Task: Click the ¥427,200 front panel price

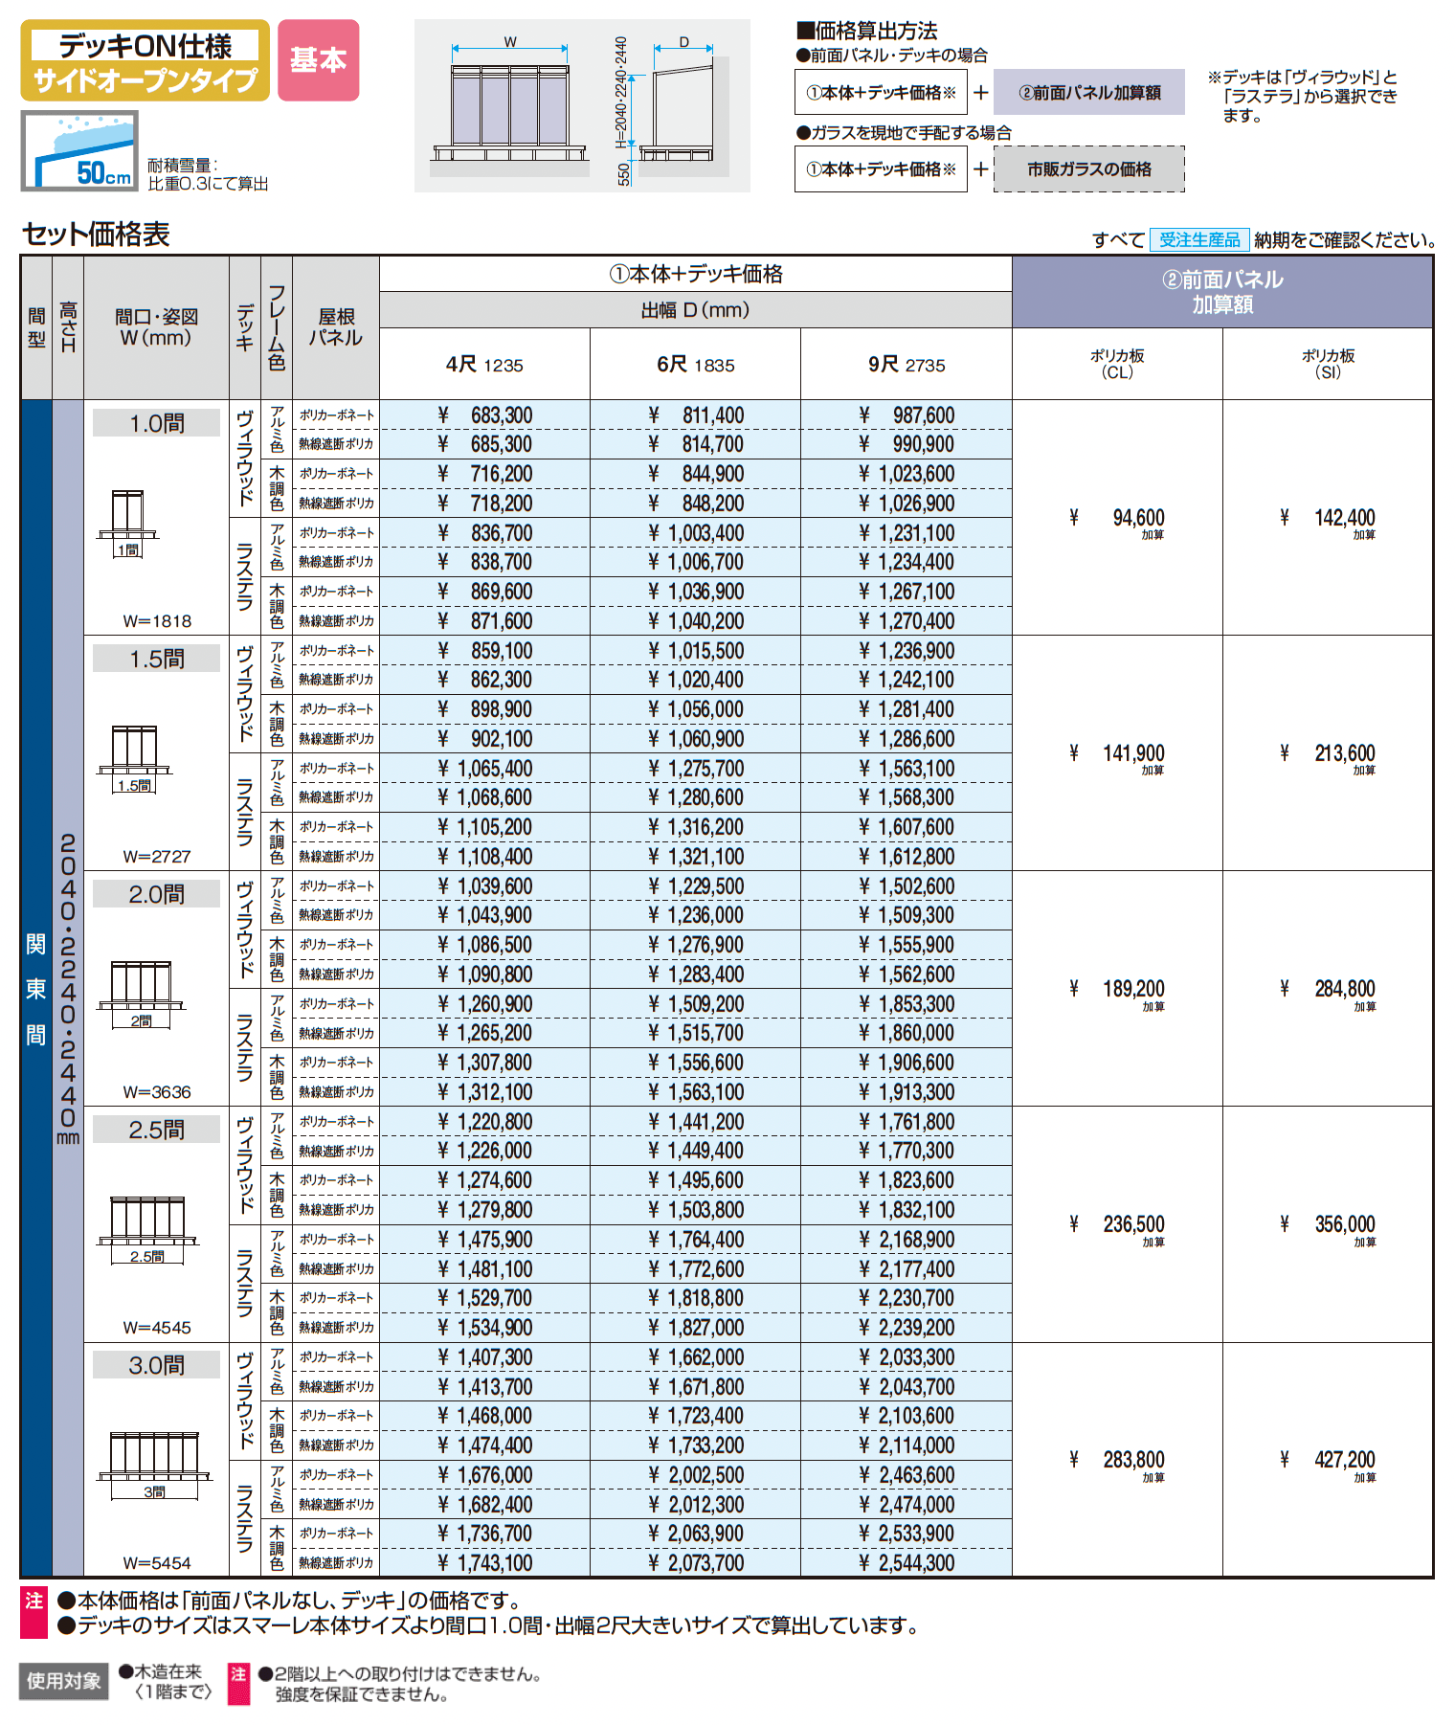Action: 1344,1460
